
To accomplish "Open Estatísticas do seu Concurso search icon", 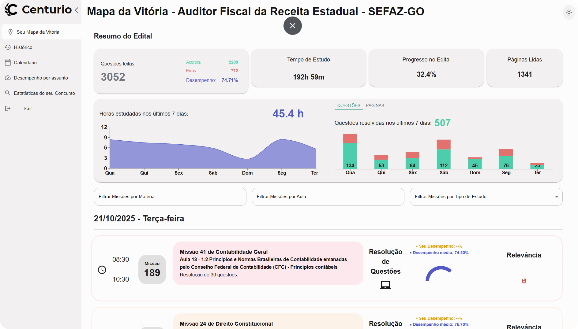I will 8,93.
